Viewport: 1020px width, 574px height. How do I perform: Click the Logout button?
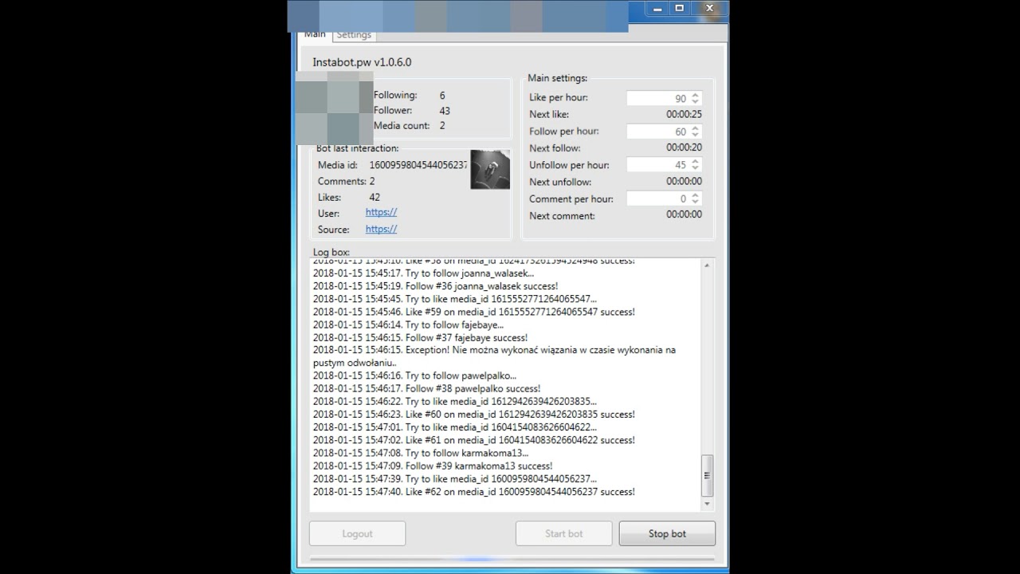357,533
